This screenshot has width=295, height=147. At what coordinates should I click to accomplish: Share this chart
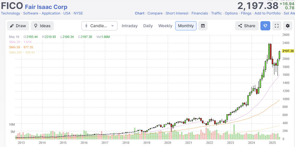click(247, 26)
